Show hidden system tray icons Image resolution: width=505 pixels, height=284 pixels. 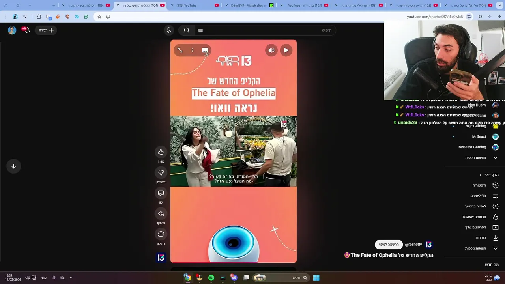pos(71,278)
